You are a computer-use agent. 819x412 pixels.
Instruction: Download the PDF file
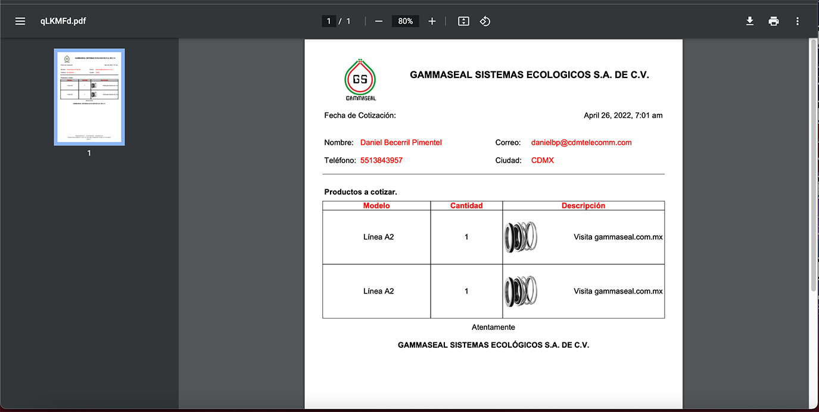click(x=750, y=21)
